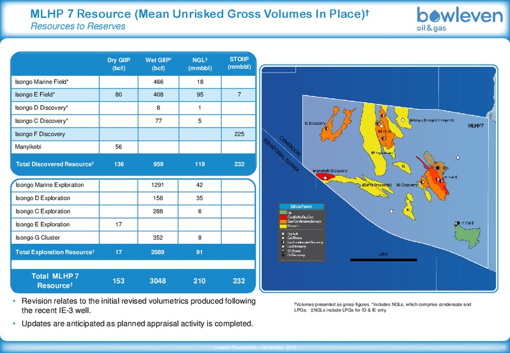
Task: Click Isongo E Field's NGL value 95
Action: point(200,94)
